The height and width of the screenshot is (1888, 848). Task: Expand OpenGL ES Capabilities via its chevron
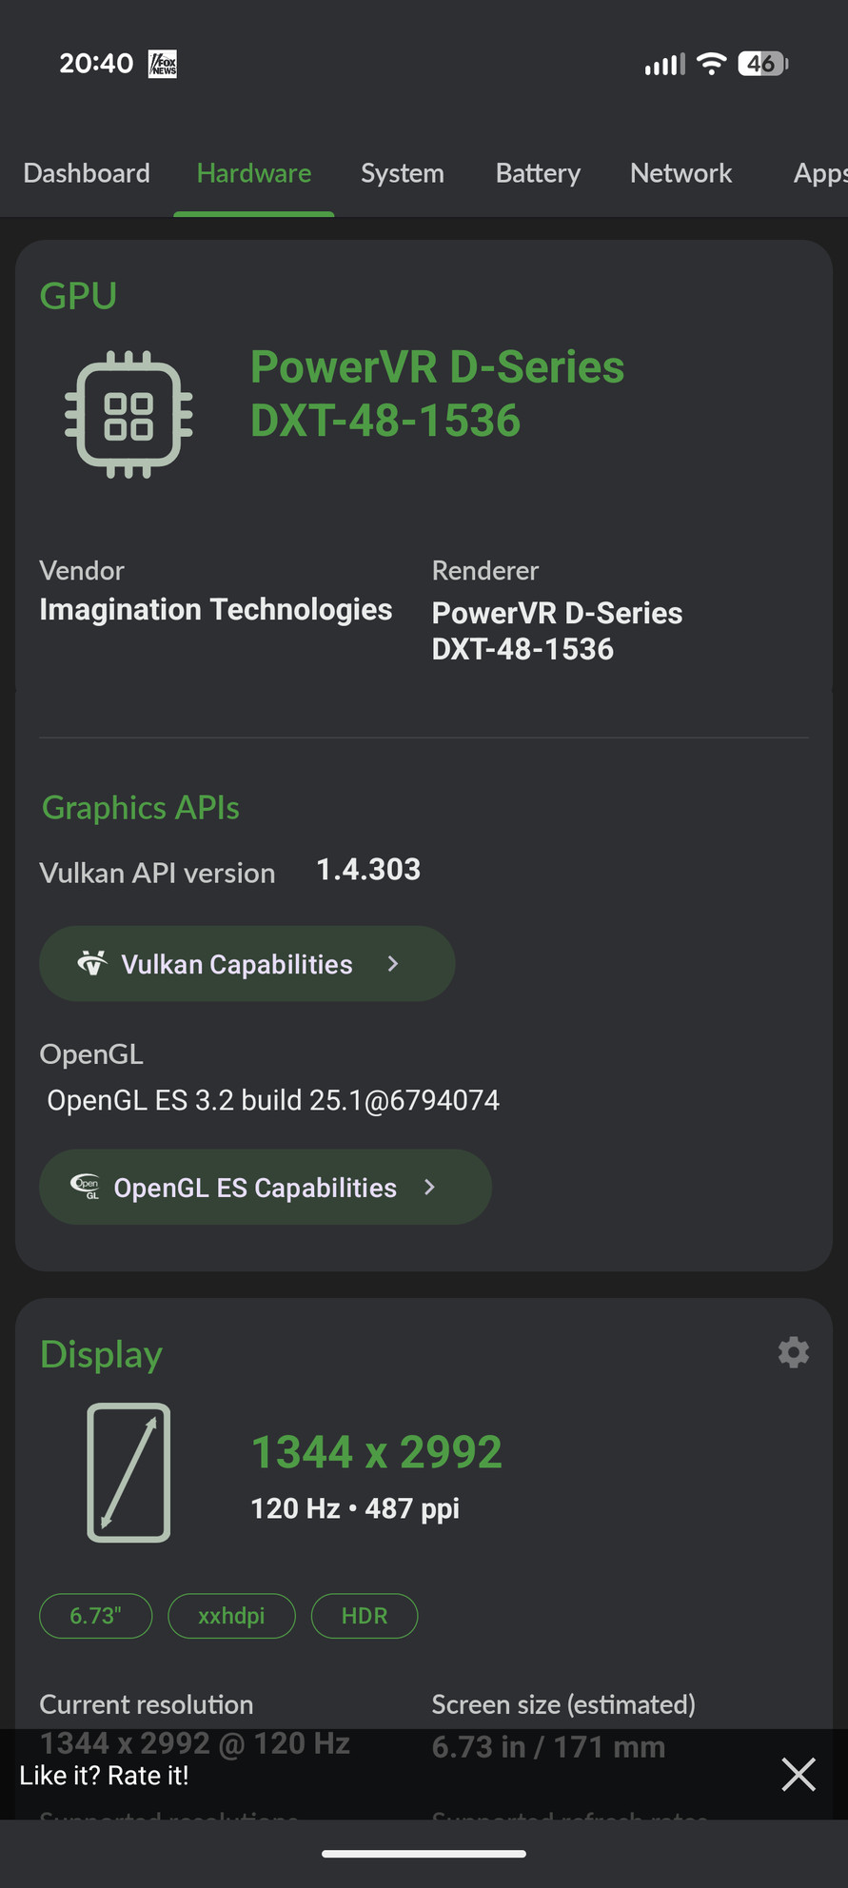click(x=428, y=1187)
